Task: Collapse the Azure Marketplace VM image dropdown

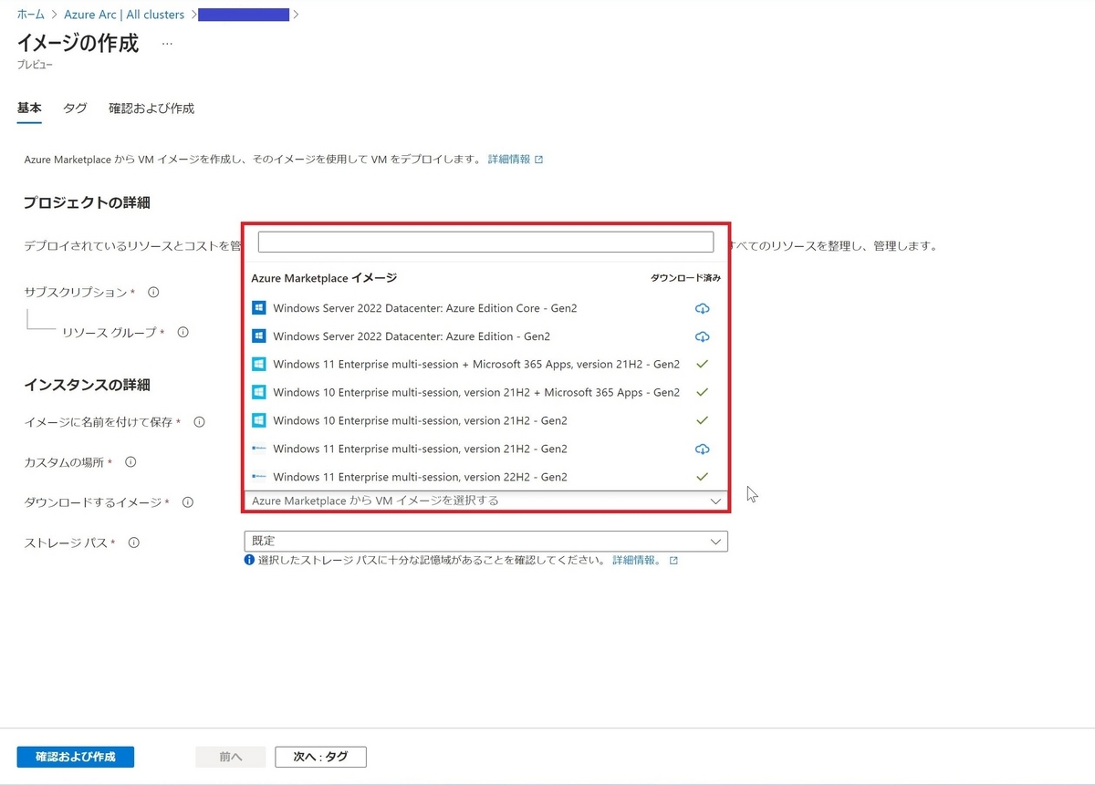Action: point(715,501)
